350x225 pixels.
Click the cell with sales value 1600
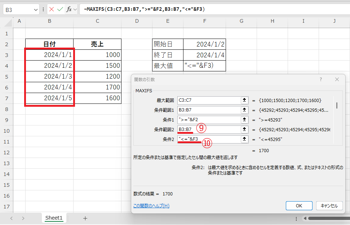[x=97, y=98]
